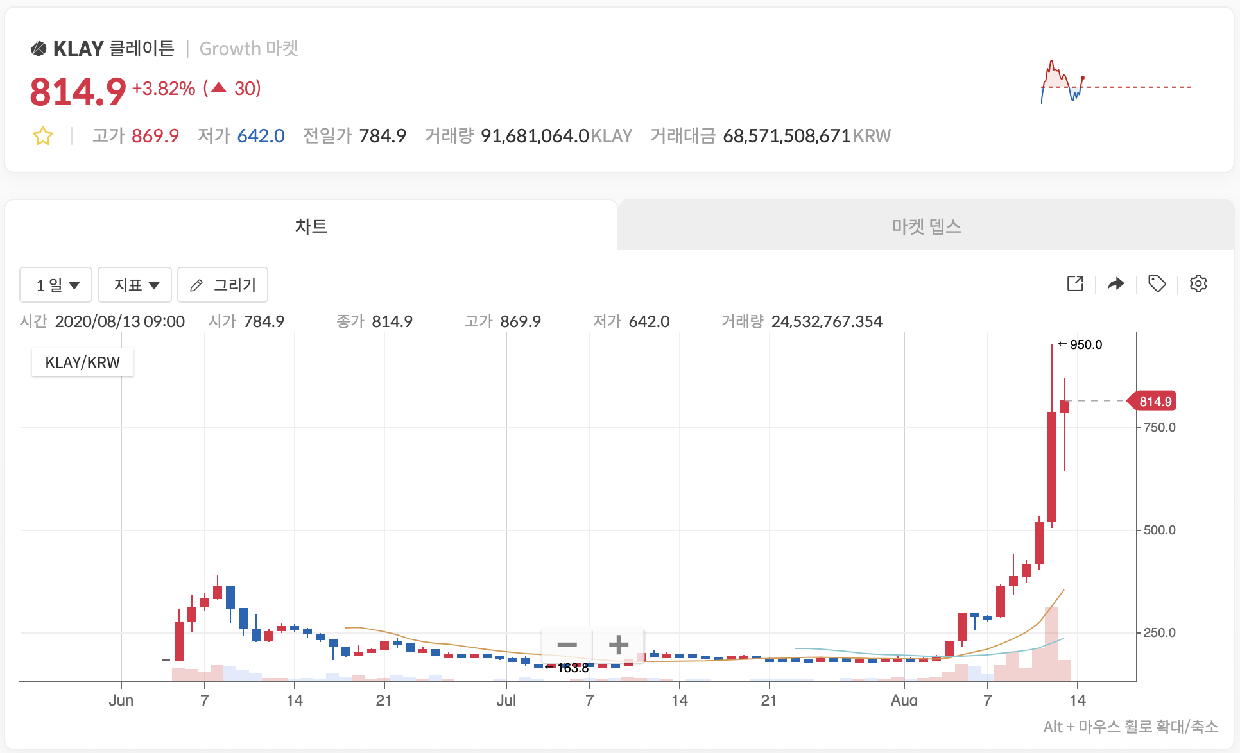Click the share arrow icon
This screenshot has height=753, width=1240.
click(1116, 283)
